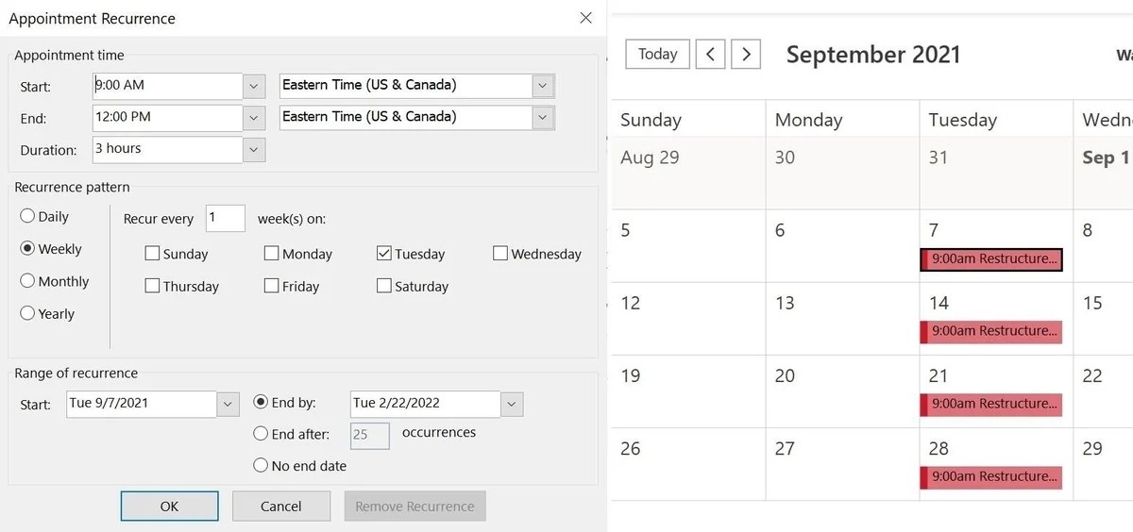Expand the Duration dropdown list
The width and height of the screenshot is (1133, 532).
pos(254,149)
